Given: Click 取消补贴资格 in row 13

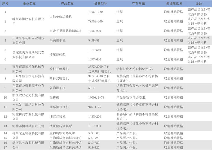Looking at the screenshot, I should tap(174, 126).
